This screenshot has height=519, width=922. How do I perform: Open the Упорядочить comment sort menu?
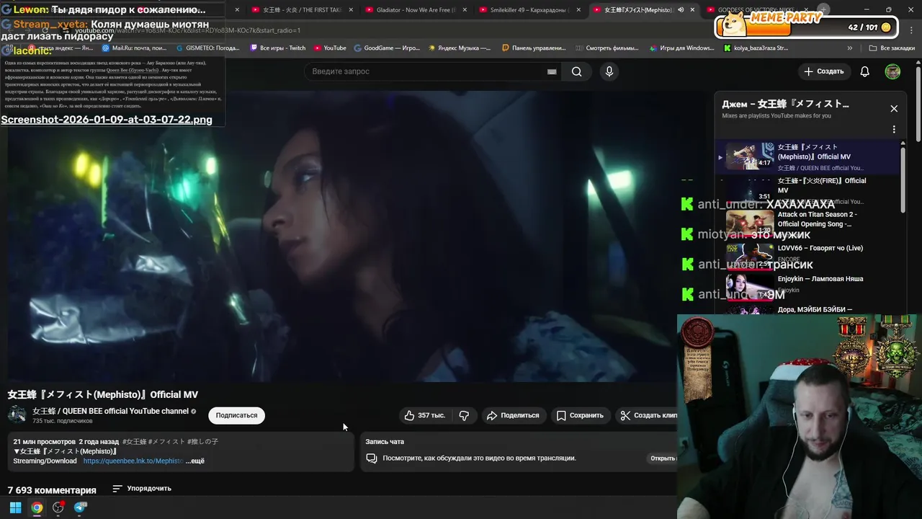pos(142,489)
